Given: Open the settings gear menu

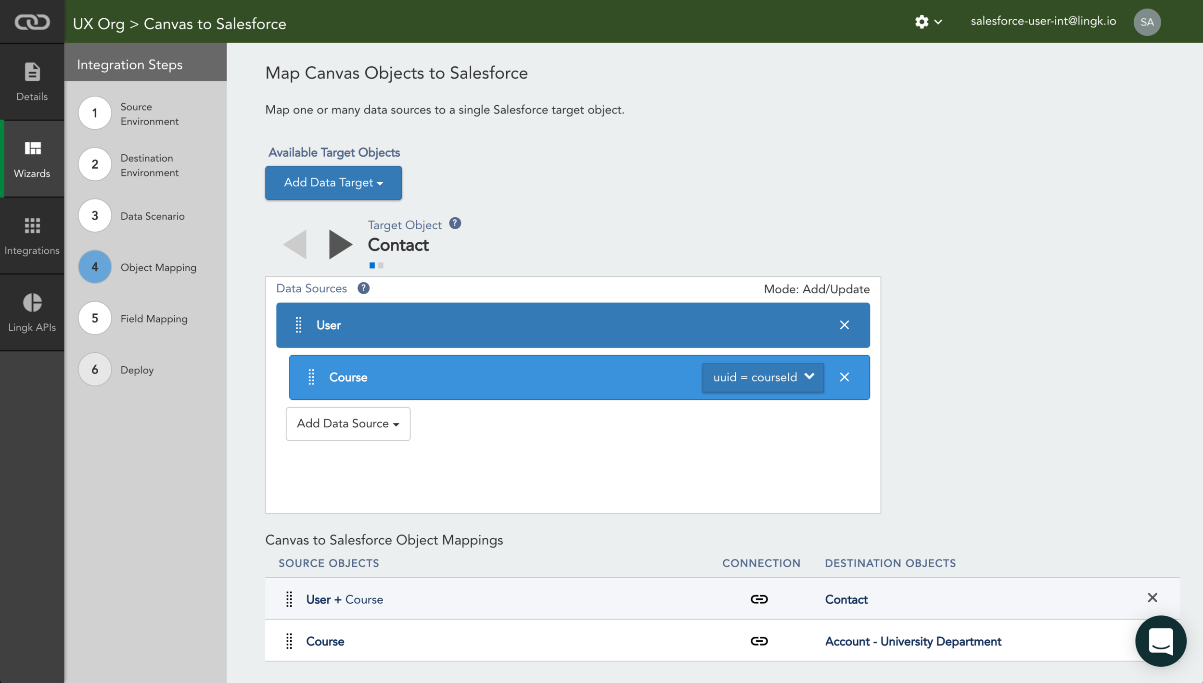Looking at the screenshot, I should 928,22.
